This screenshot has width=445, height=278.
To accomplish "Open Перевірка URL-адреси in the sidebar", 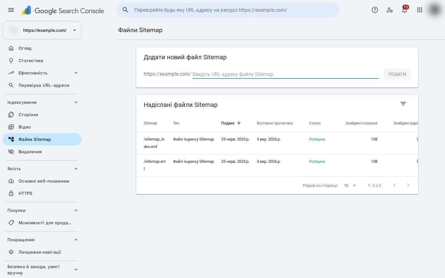I will [x=42, y=85].
